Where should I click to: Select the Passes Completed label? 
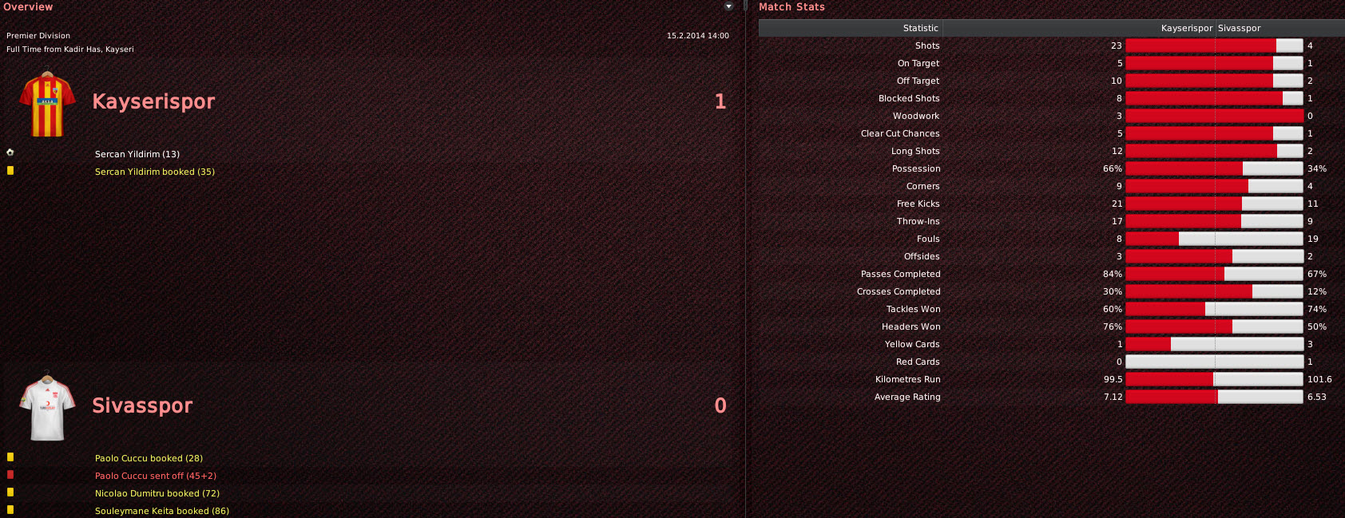point(901,274)
